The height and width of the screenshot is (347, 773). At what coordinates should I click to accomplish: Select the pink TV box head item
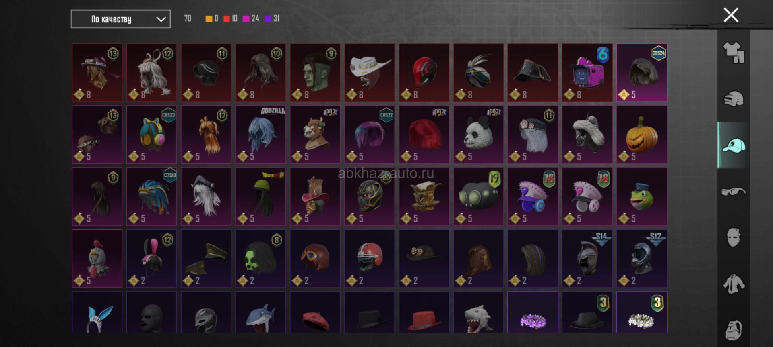[x=587, y=73]
